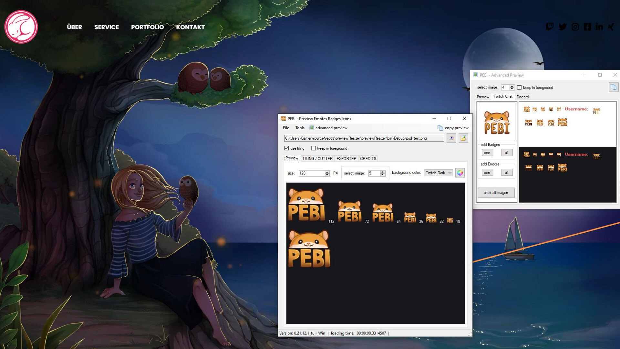
Task: Click the pink rabbit logo top left
Action: coord(21,26)
